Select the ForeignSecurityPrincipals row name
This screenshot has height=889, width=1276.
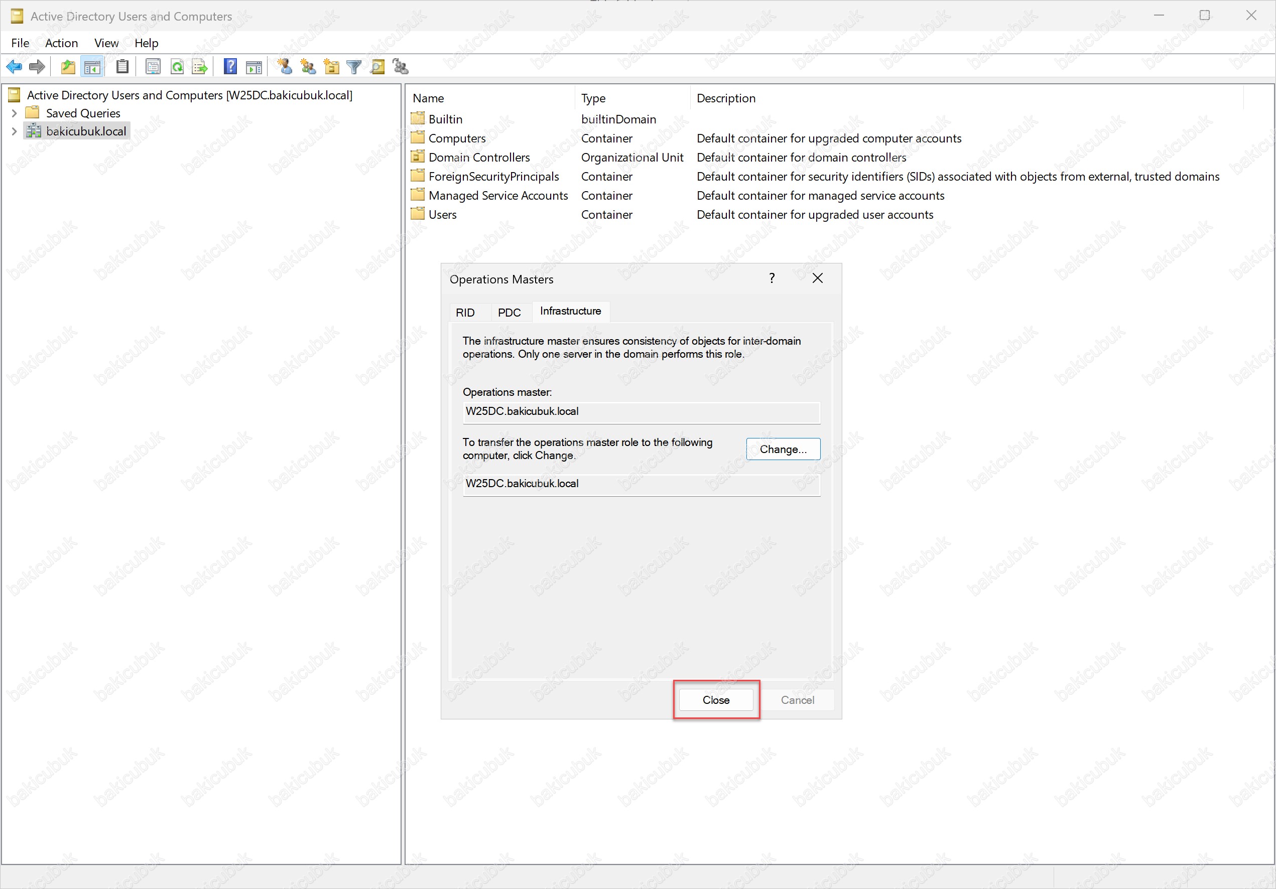click(493, 177)
